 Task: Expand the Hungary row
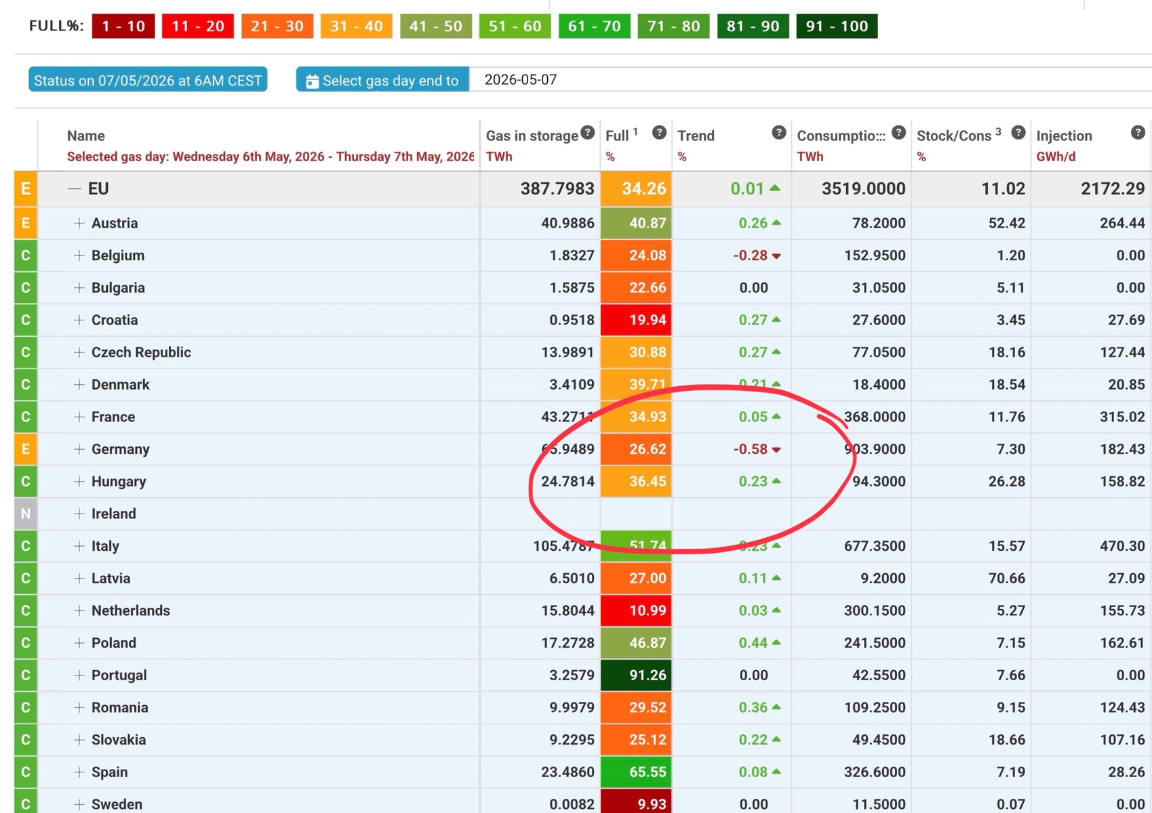click(x=79, y=481)
